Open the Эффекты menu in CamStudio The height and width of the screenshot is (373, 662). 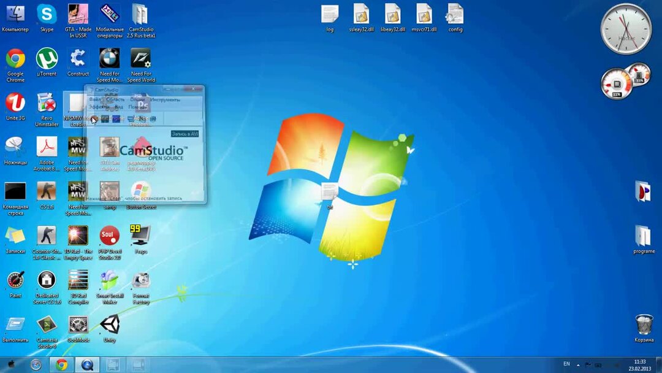99,107
